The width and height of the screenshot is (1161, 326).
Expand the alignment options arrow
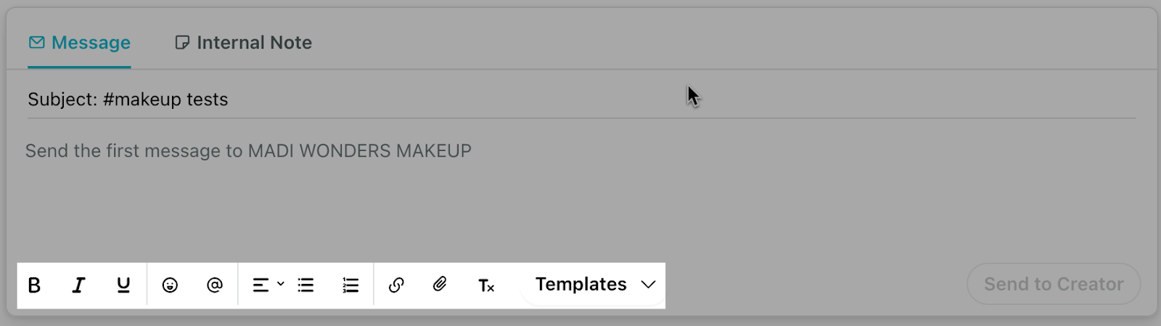[x=280, y=284]
